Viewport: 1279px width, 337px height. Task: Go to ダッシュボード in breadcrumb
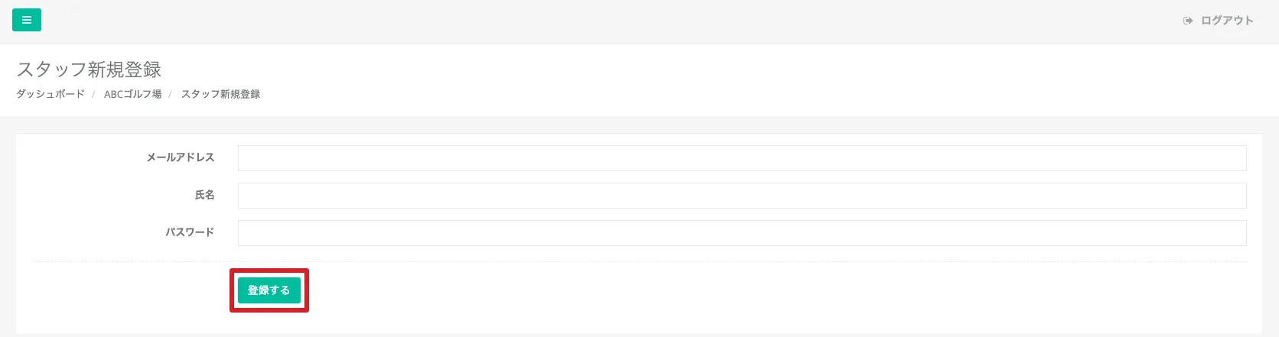coord(50,94)
